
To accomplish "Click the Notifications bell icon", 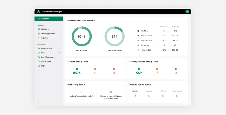I will pyautogui.click(x=39, y=61).
